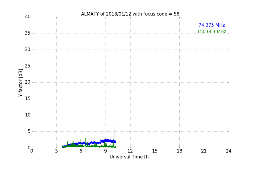The width and height of the screenshot is (254, 169).
Task: Click the Y-factor [dB] axis label
Action: (x=20, y=83)
